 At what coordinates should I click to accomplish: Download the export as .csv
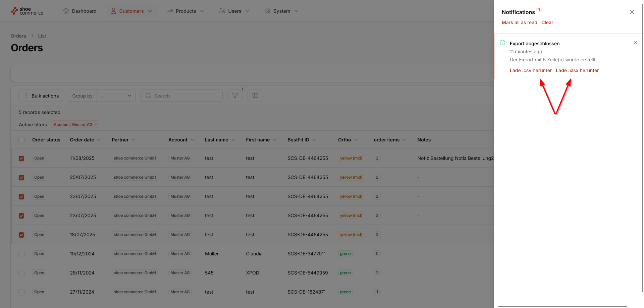coord(530,70)
